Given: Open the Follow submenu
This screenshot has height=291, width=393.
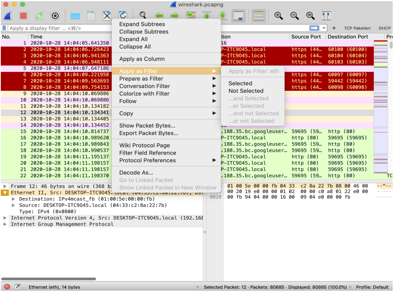Looking at the screenshot, I should coord(167,101).
